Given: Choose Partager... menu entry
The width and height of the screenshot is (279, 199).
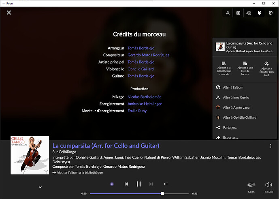Looking at the screenshot, I should click(245, 127).
